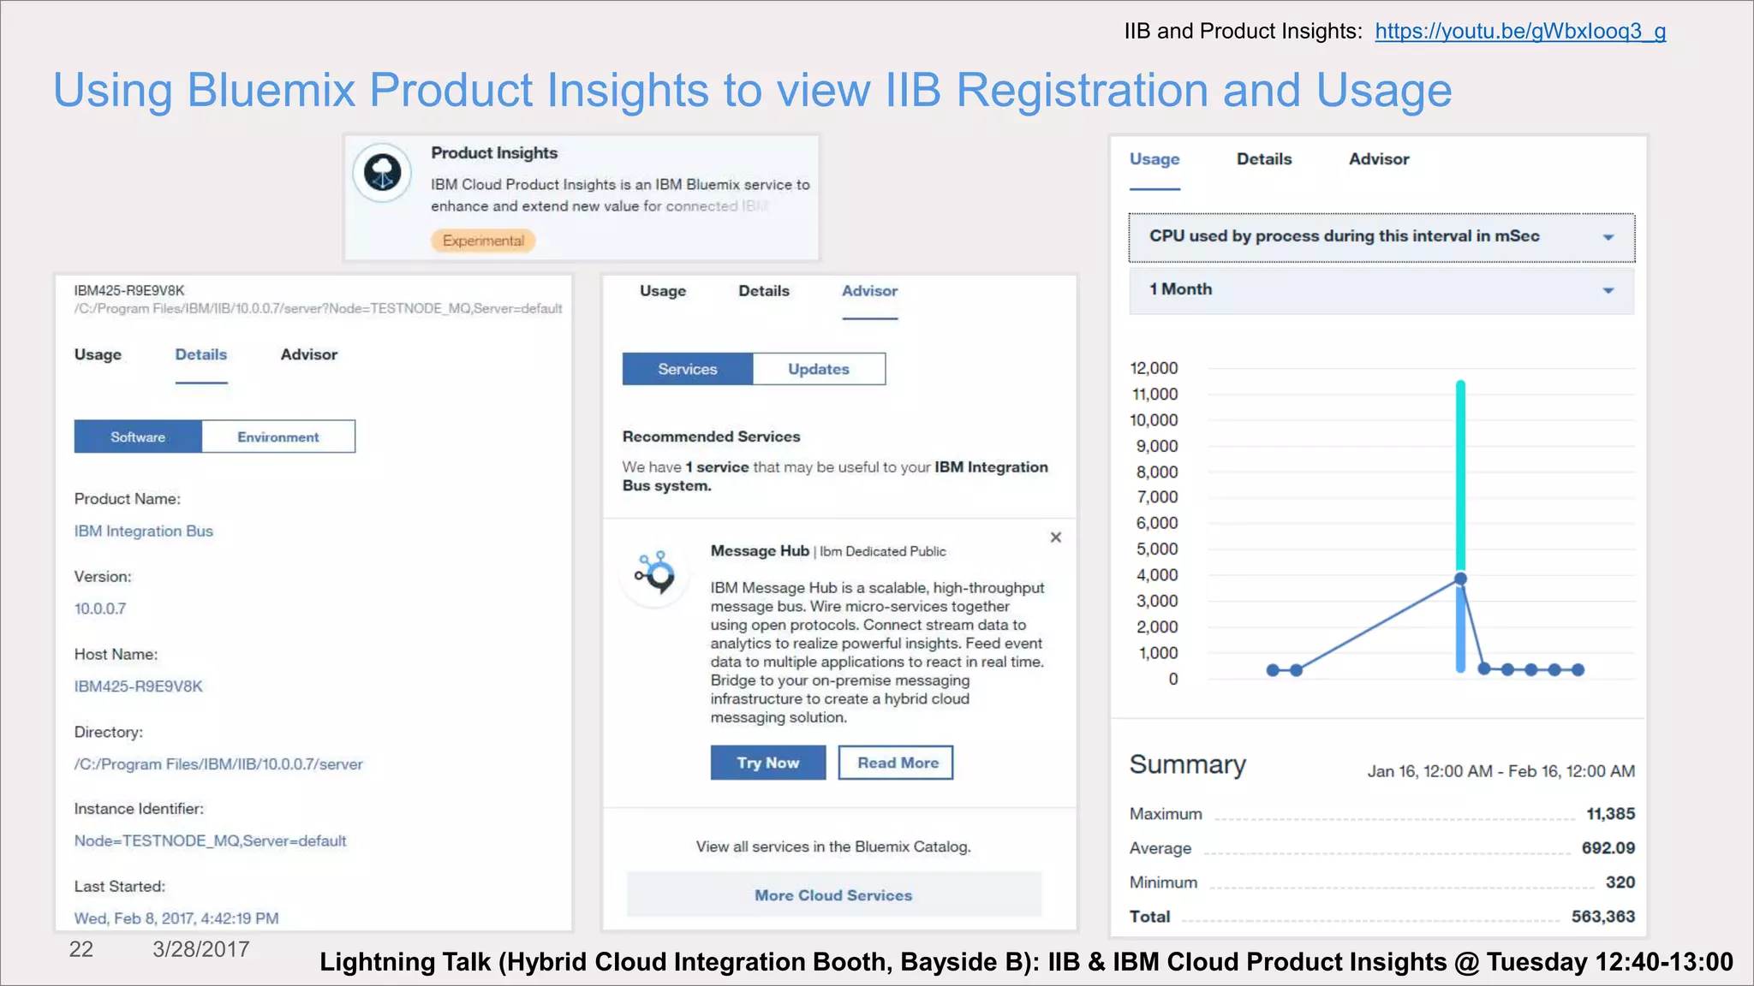1754x986 pixels.
Task: Click the 12,000 y-axis label
Action: [x=1154, y=369]
